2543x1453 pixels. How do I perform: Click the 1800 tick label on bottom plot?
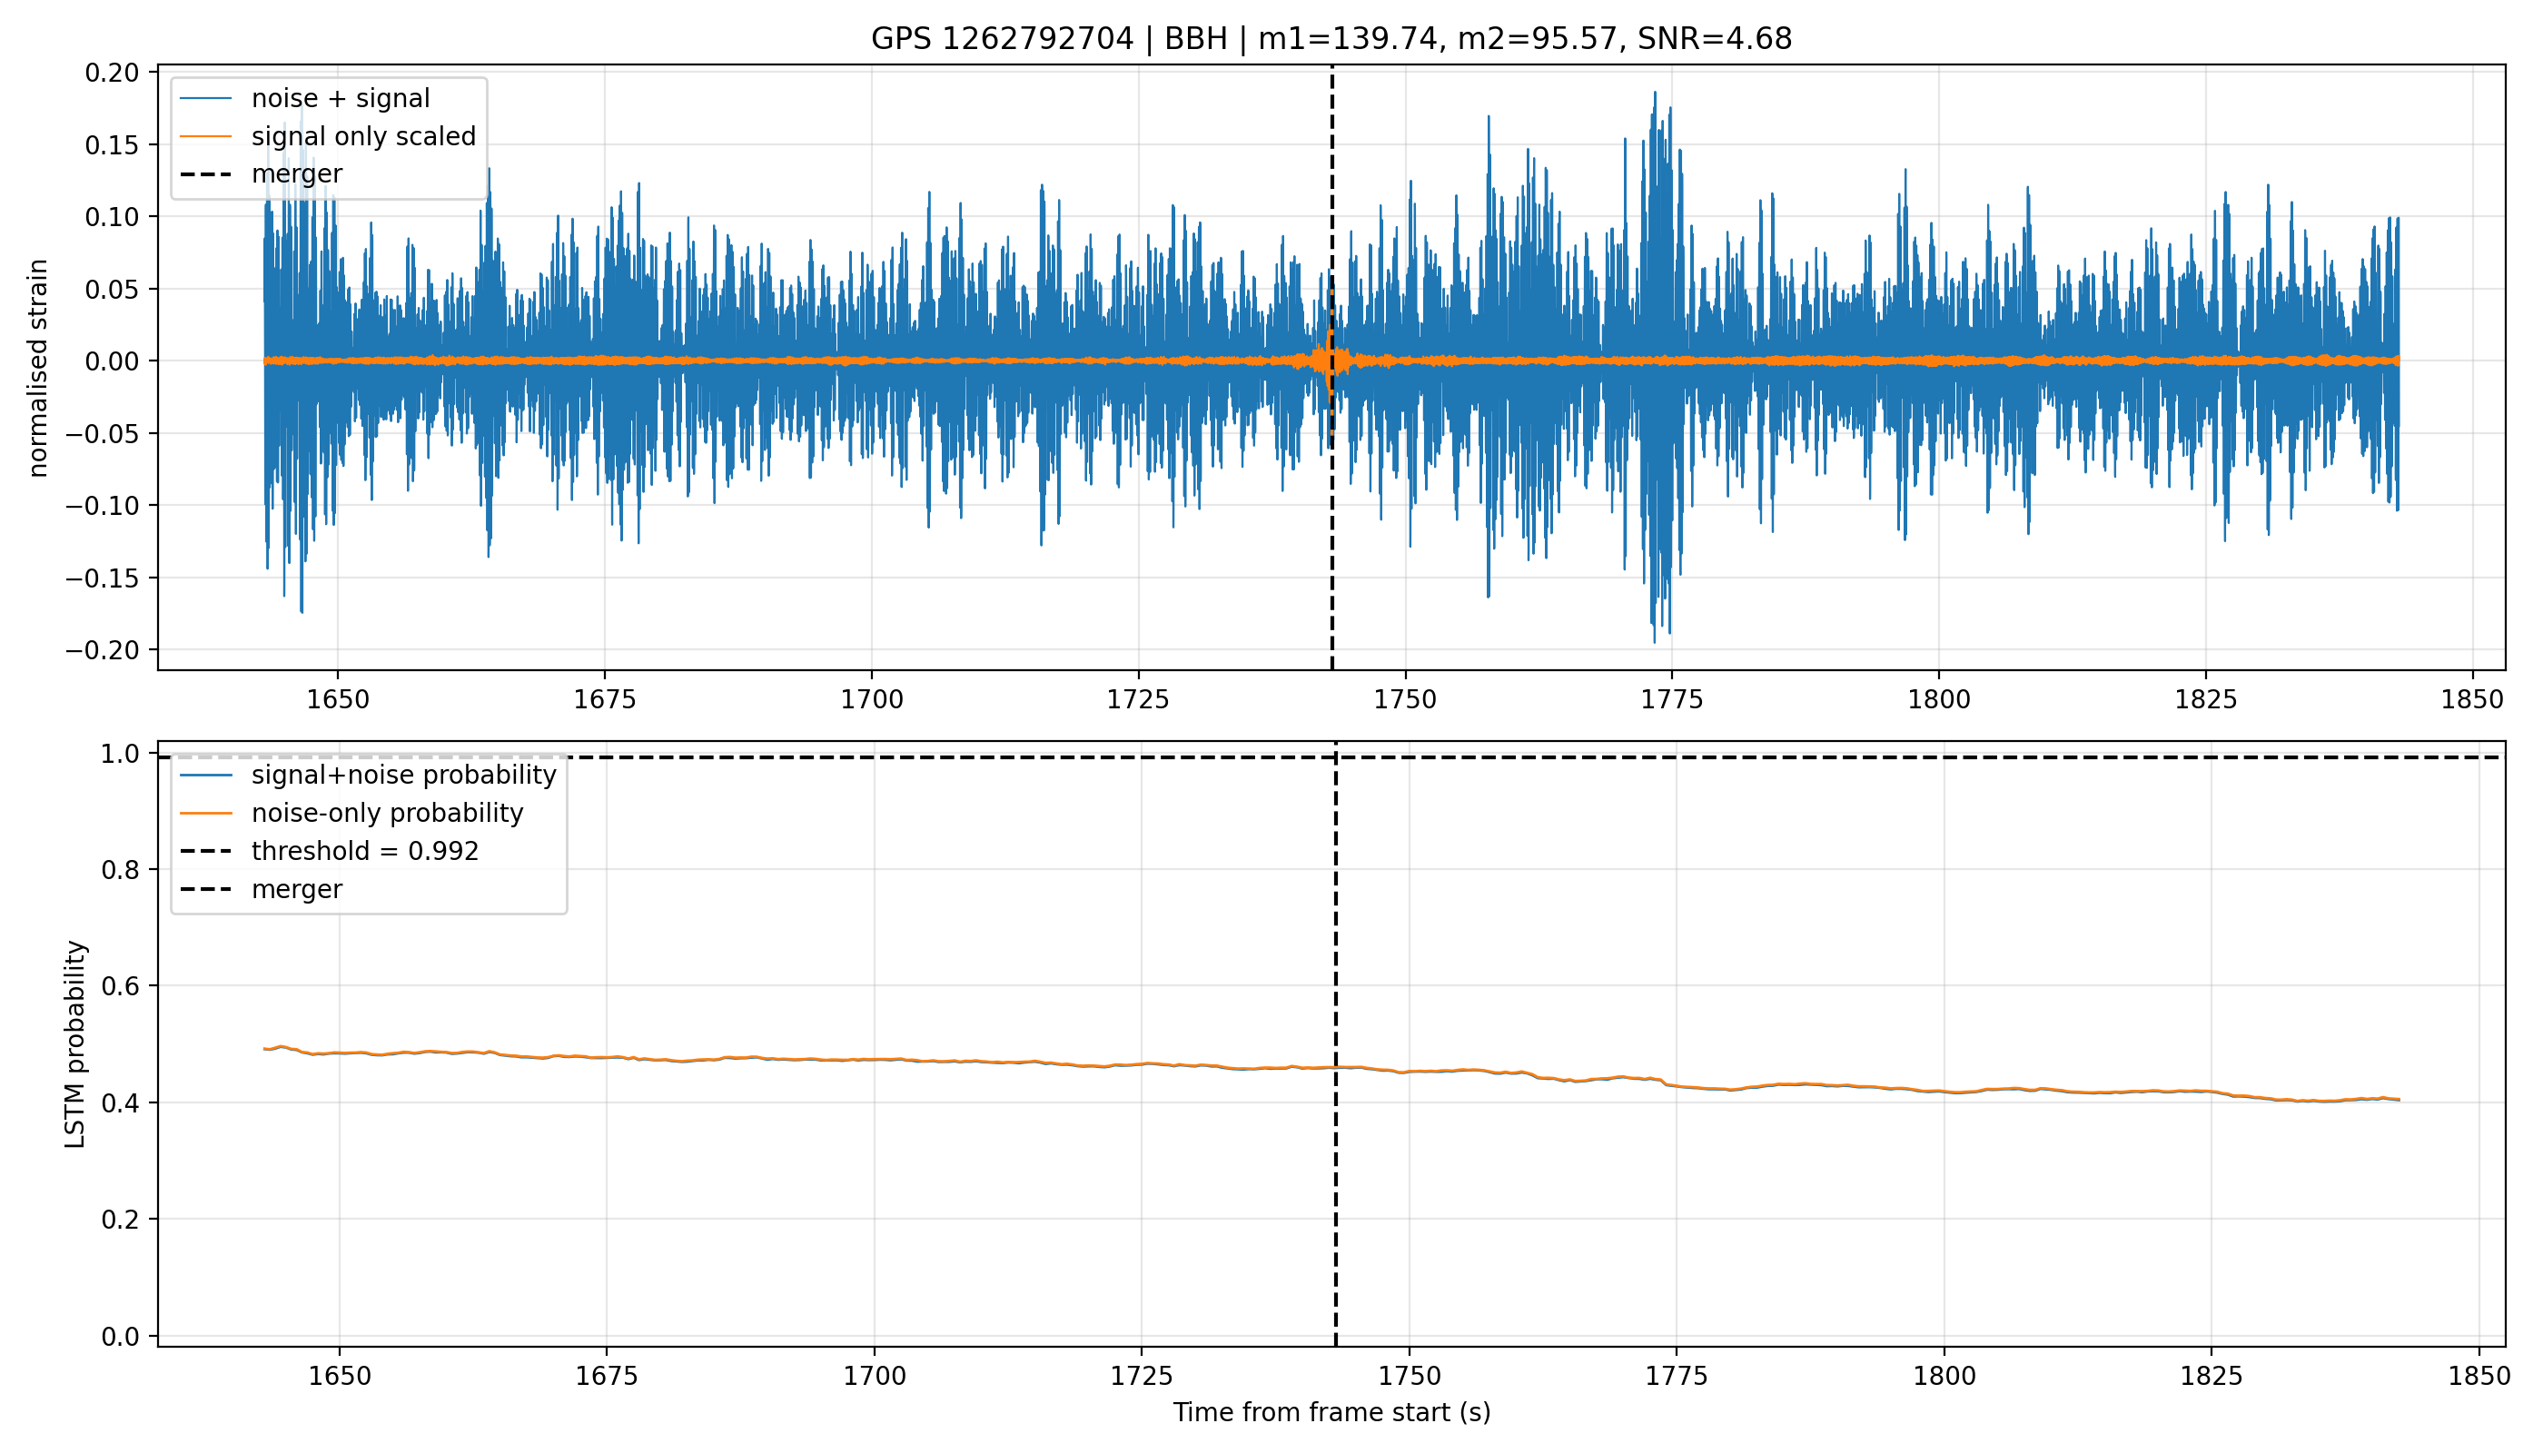[x=1944, y=1376]
